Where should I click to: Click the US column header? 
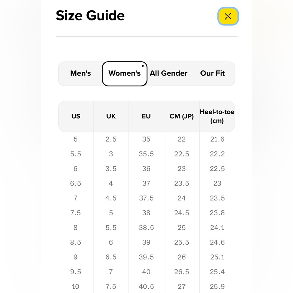[x=76, y=116]
